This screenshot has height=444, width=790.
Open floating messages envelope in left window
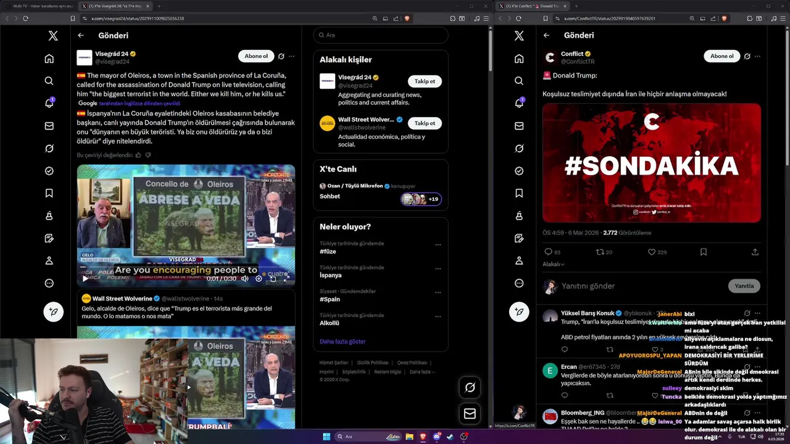click(470, 414)
